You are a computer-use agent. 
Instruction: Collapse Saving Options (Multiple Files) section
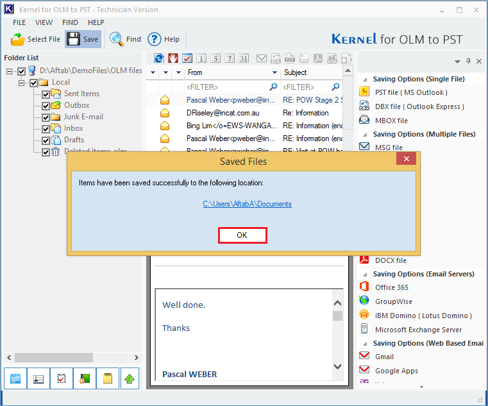tap(366, 135)
